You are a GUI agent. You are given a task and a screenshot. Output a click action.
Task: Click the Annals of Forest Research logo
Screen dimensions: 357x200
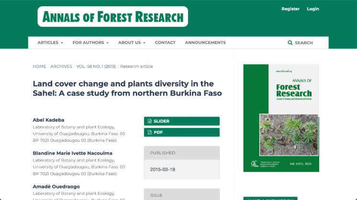[113, 17]
